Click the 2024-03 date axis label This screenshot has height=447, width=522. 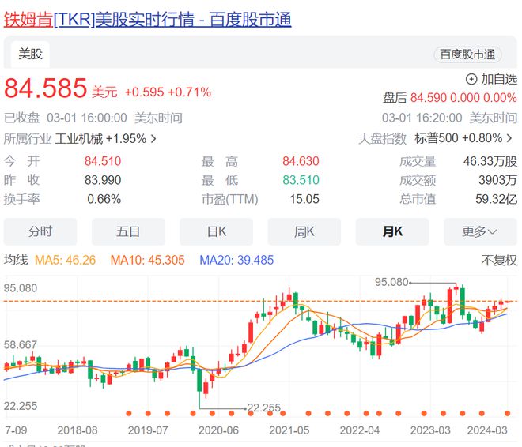click(x=487, y=430)
